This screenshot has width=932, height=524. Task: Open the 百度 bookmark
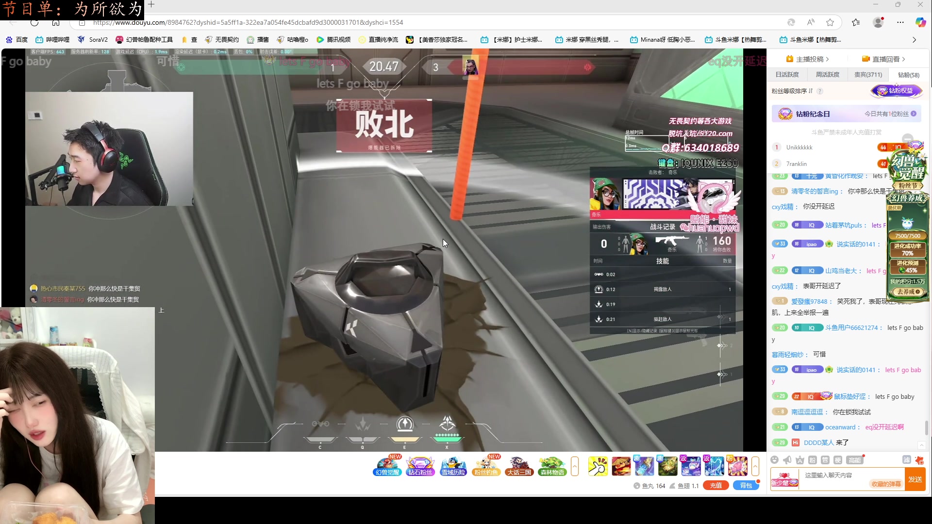pyautogui.click(x=17, y=40)
